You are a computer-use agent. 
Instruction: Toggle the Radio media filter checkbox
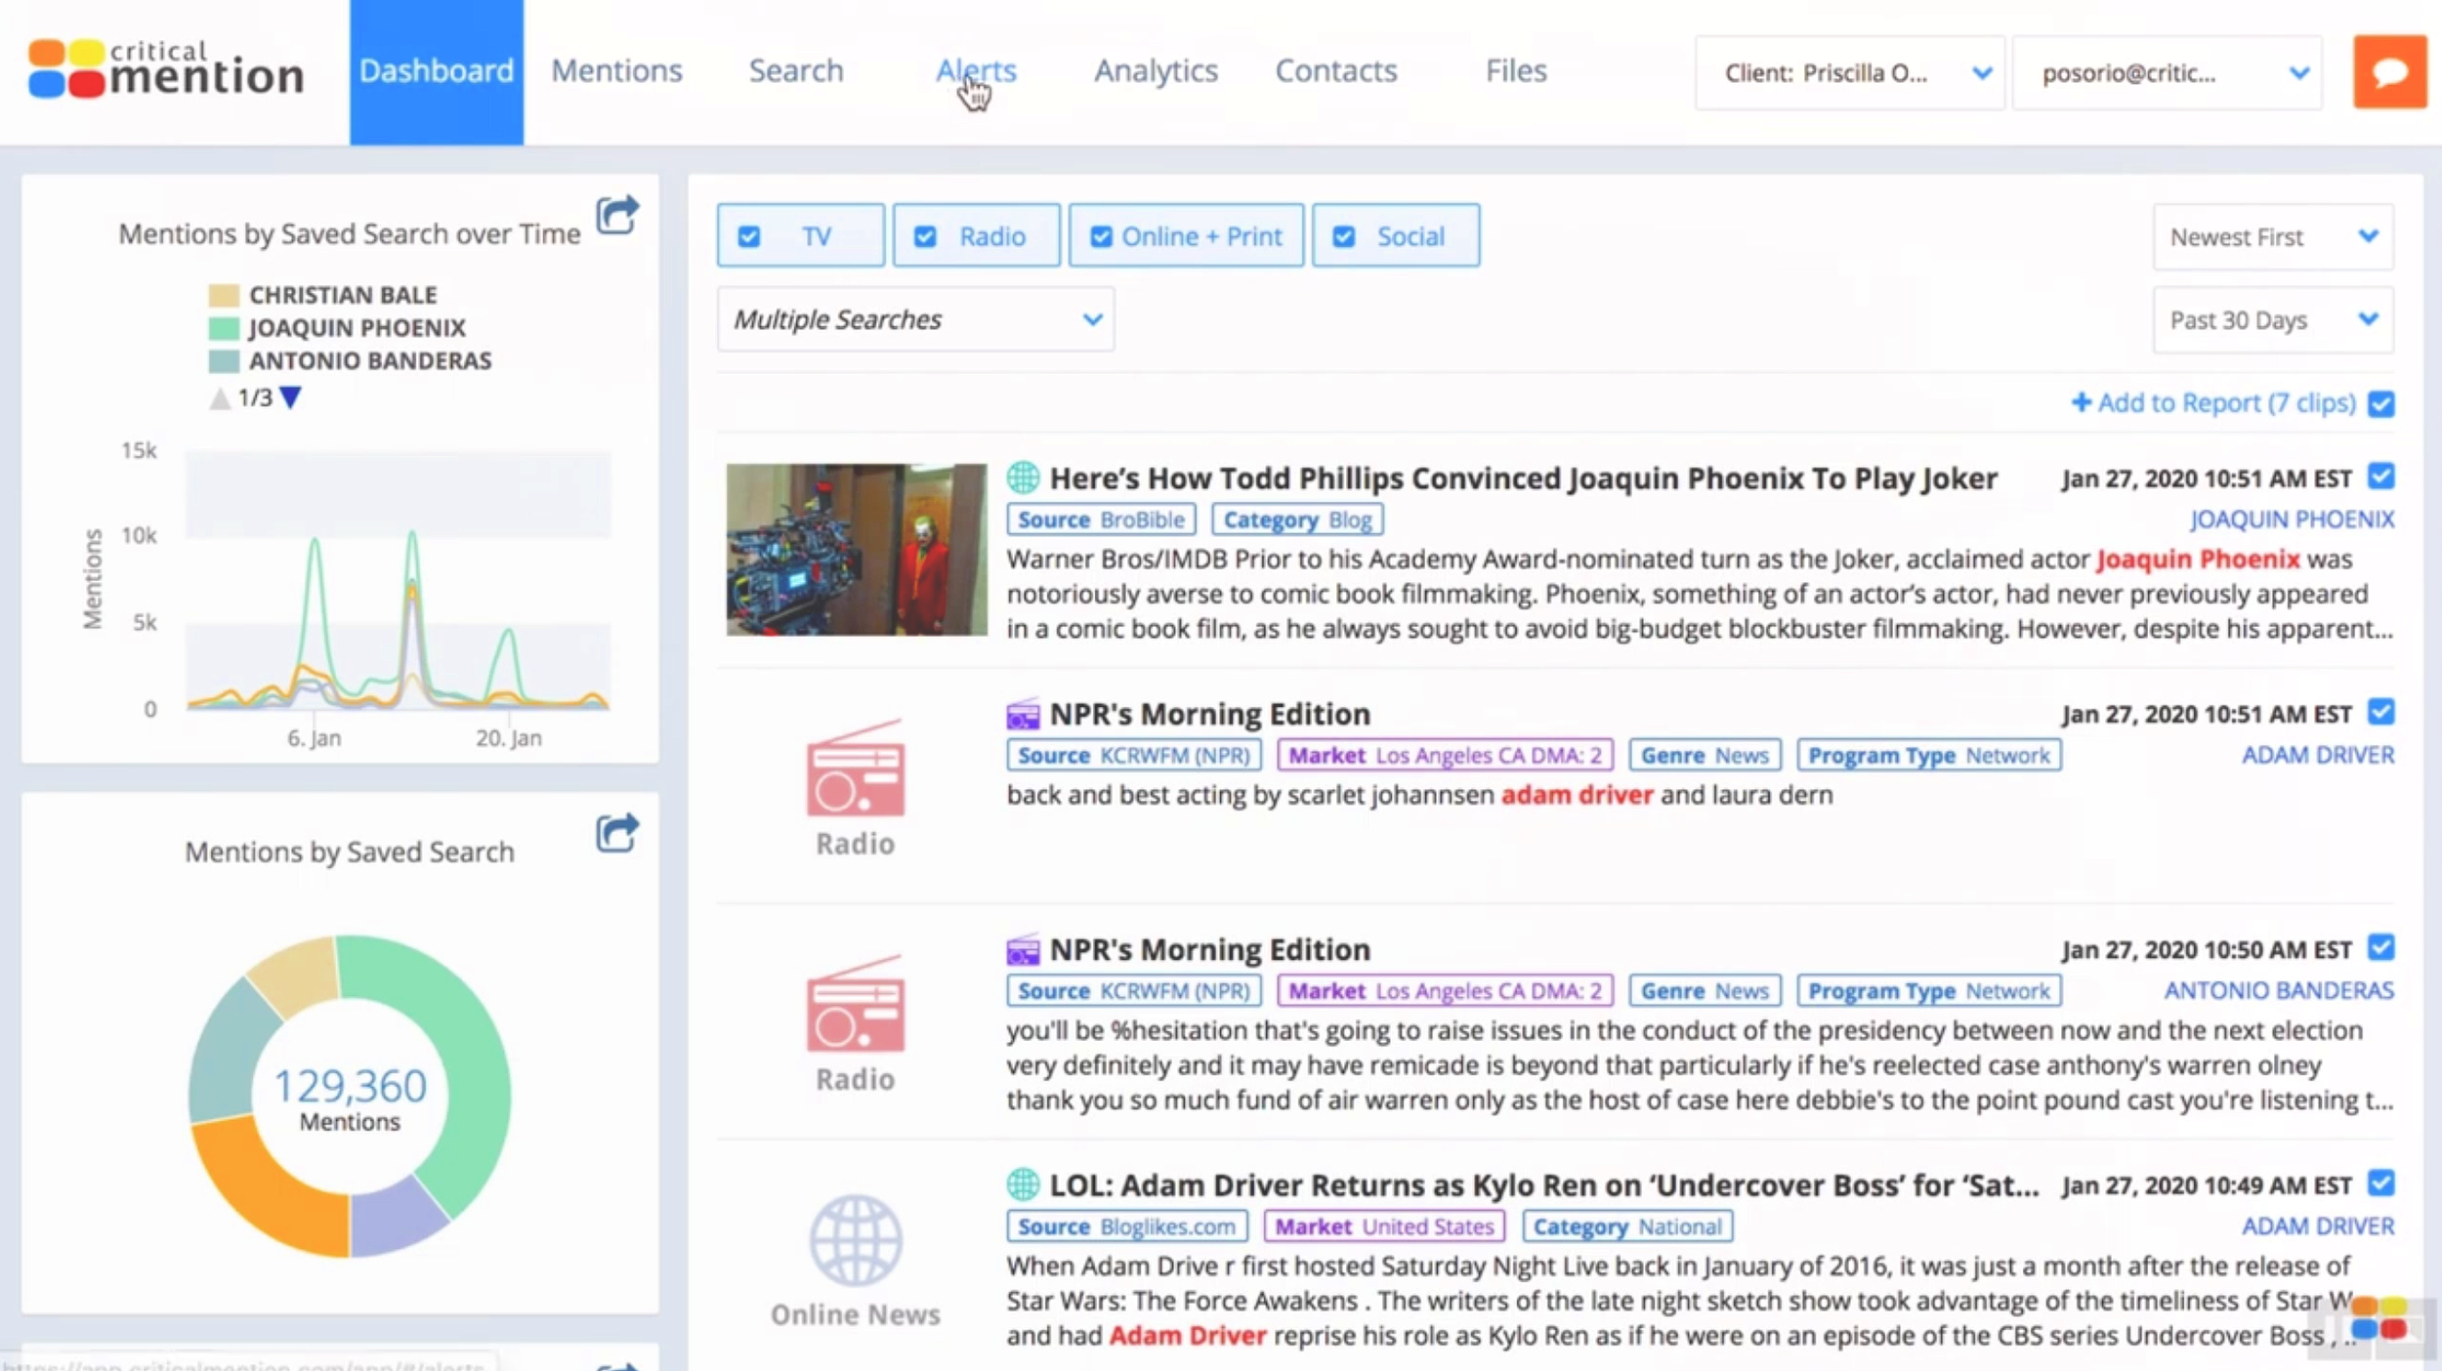click(x=925, y=236)
